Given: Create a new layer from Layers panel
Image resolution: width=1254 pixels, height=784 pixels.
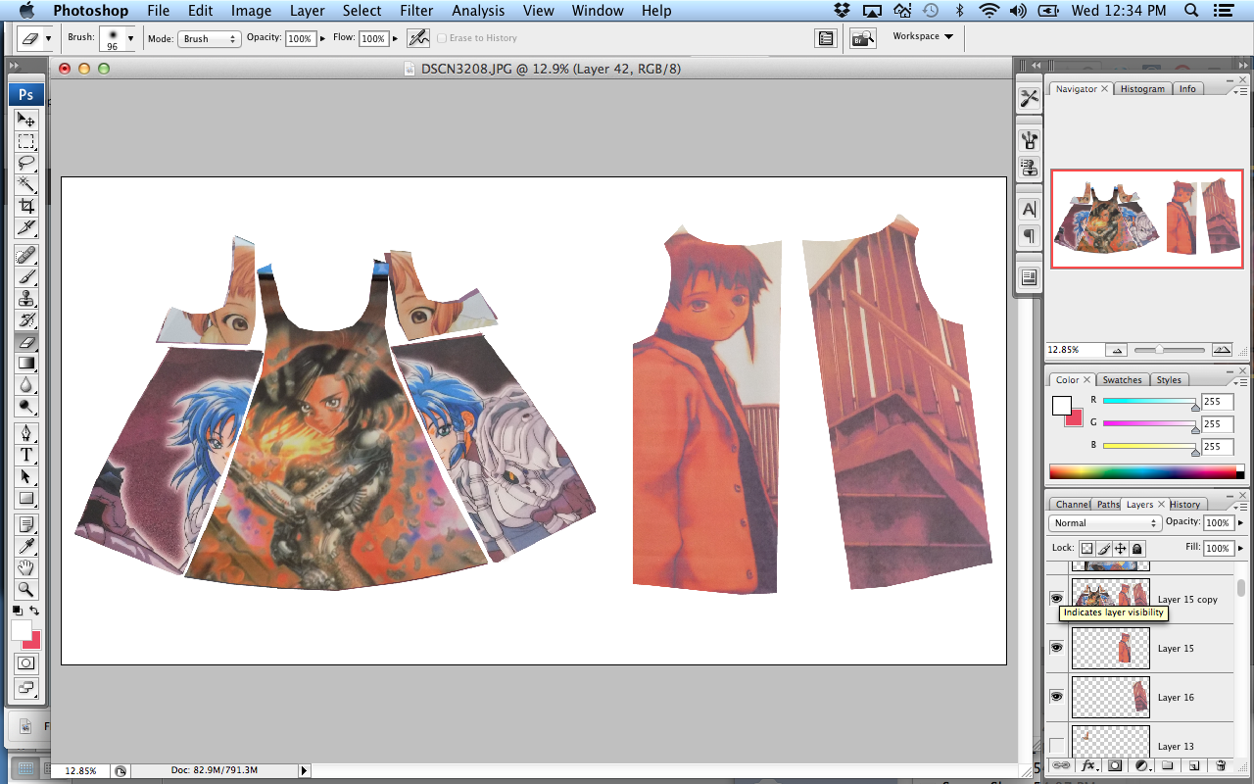Looking at the screenshot, I should point(1194,765).
